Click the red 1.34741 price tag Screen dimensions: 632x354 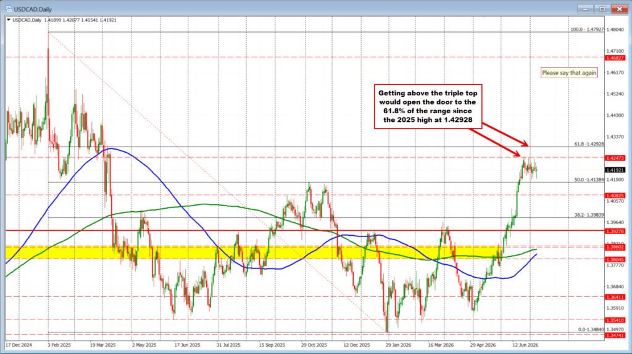pyautogui.click(x=615, y=335)
